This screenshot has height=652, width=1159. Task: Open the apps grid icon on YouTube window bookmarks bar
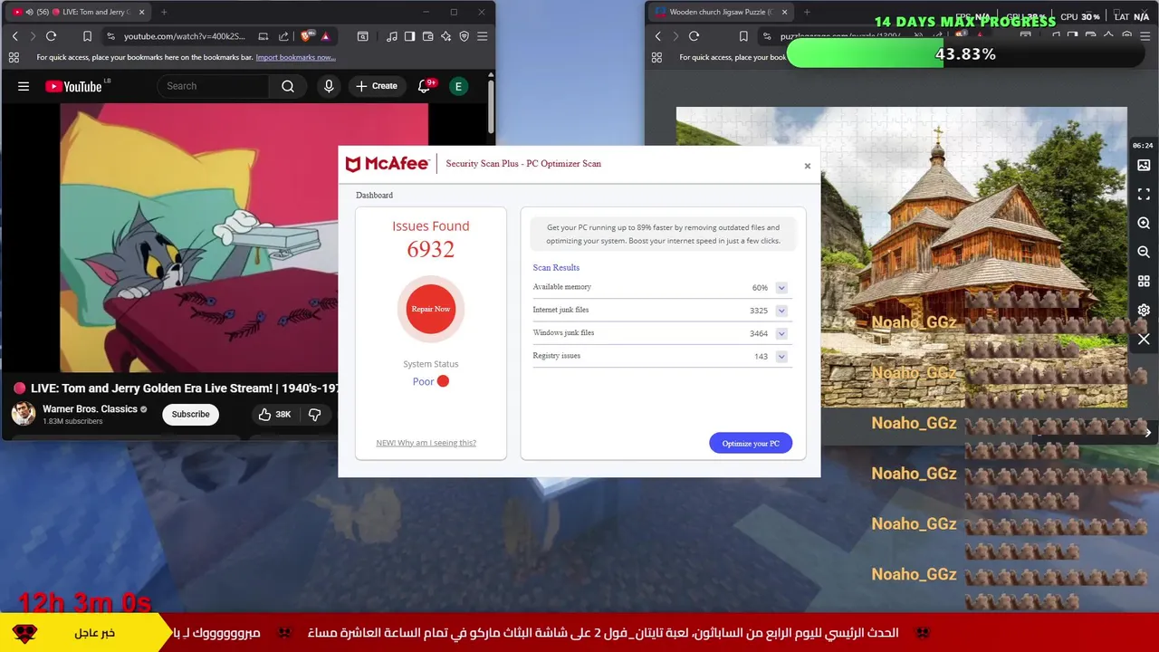(x=14, y=57)
